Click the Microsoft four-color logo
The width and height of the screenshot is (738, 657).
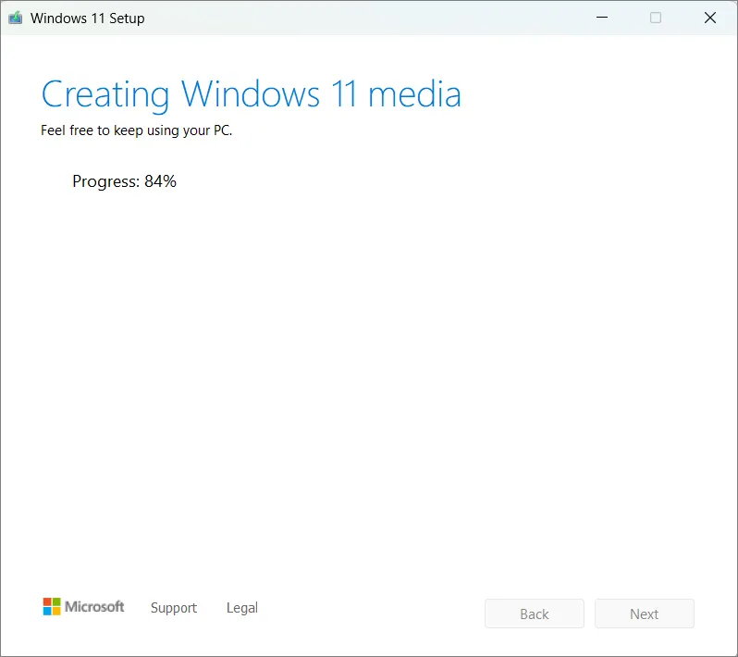tap(52, 607)
